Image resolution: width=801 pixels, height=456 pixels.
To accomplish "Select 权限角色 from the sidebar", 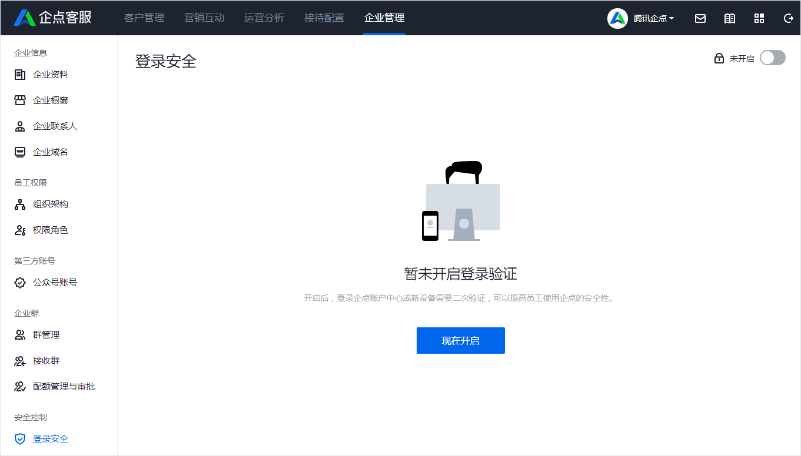I will pos(51,230).
